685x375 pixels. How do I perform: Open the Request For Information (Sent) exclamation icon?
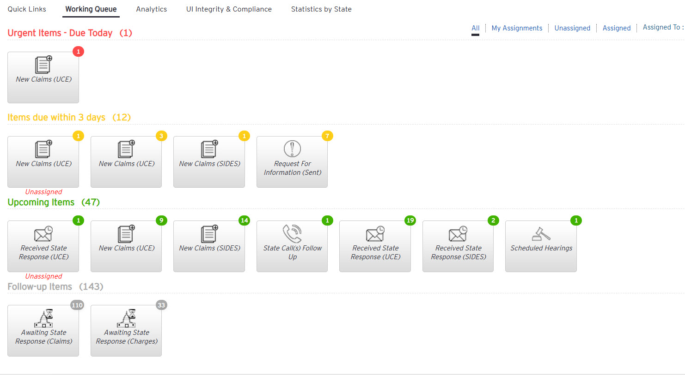[292, 149]
